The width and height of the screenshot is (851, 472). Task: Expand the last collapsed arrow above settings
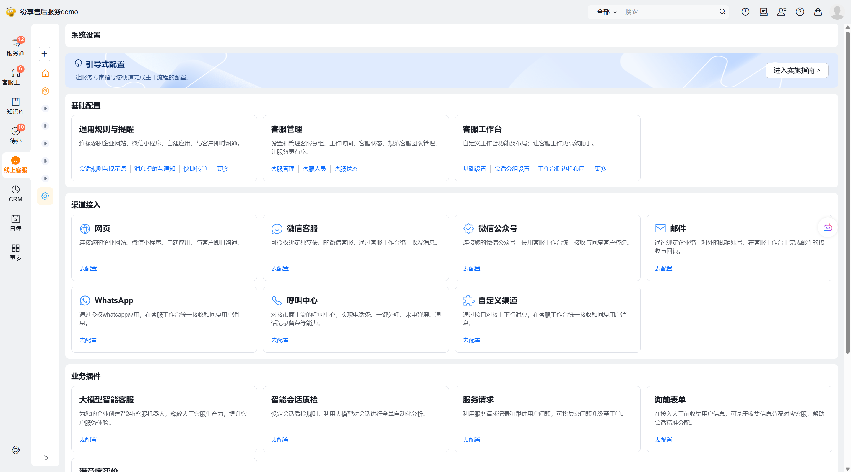[x=45, y=178]
